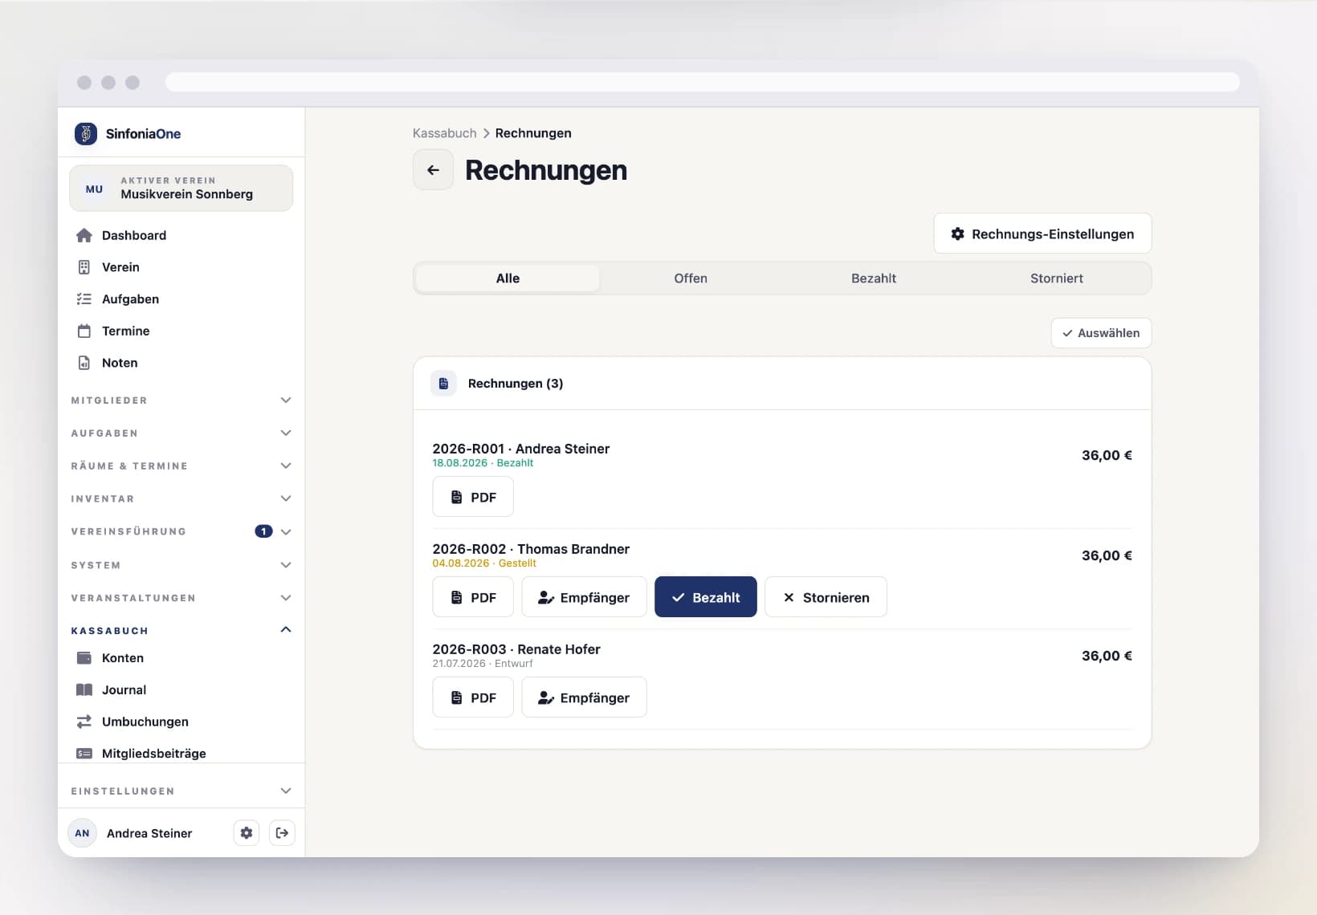Click the document icon beside Rechnungen (3)
The image size is (1317, 915).
(443, 384)
